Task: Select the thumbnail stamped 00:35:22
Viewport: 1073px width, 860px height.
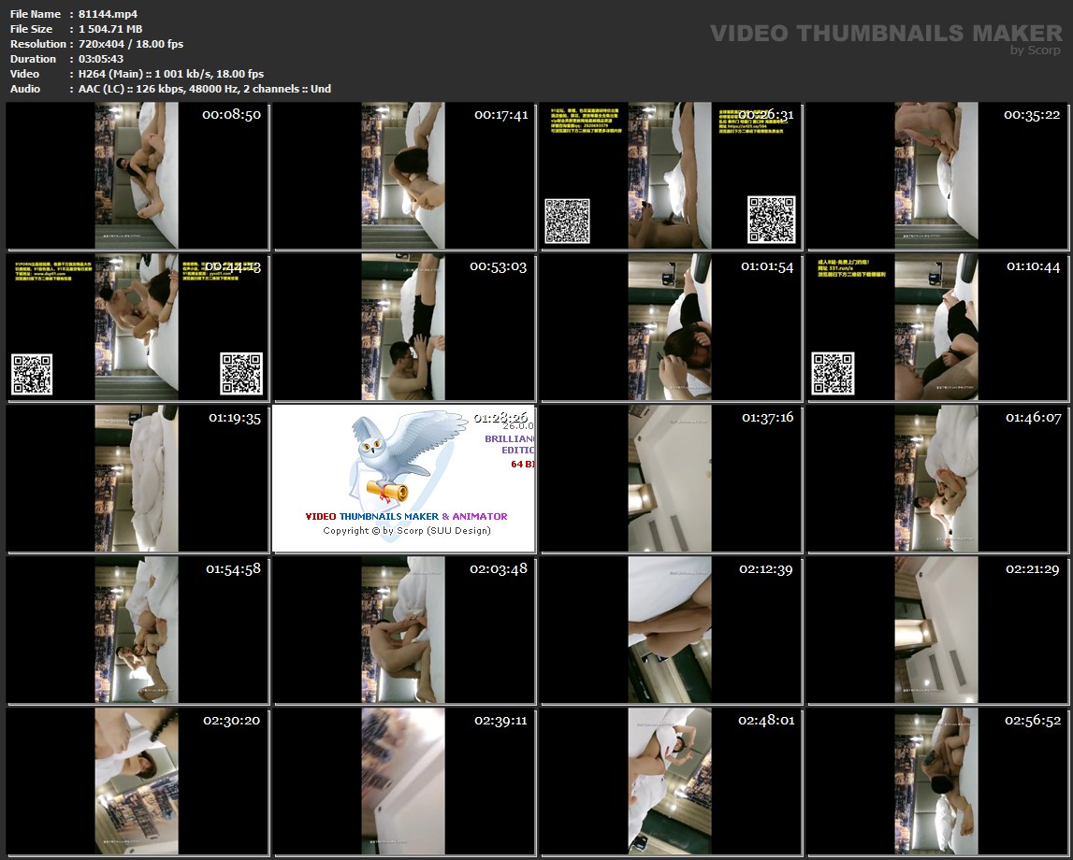Action: [x=936, y=176]
